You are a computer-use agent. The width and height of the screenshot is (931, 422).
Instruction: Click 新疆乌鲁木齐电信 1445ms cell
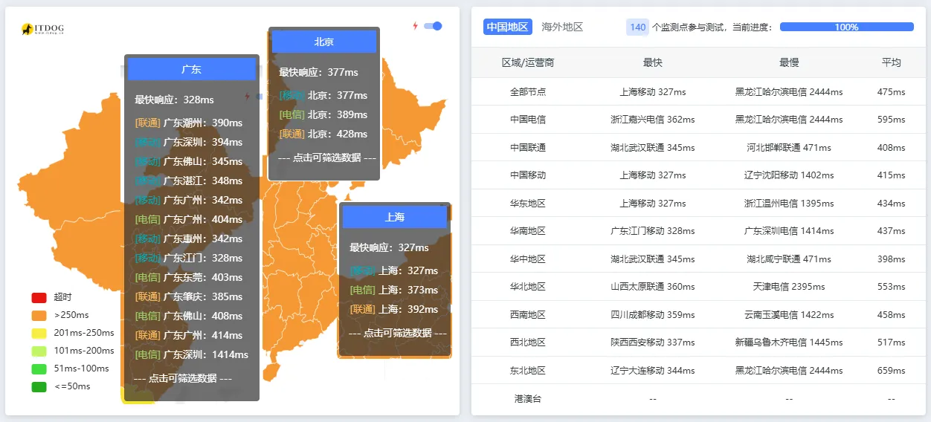[x=789, y=343]
